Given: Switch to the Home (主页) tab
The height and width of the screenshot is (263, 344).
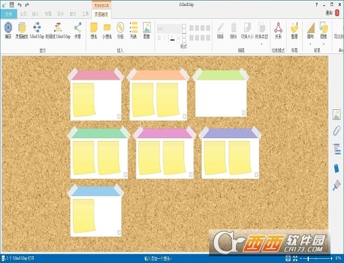Looking at the screenshot, I should pyautogui.click(x=23, y=14).
